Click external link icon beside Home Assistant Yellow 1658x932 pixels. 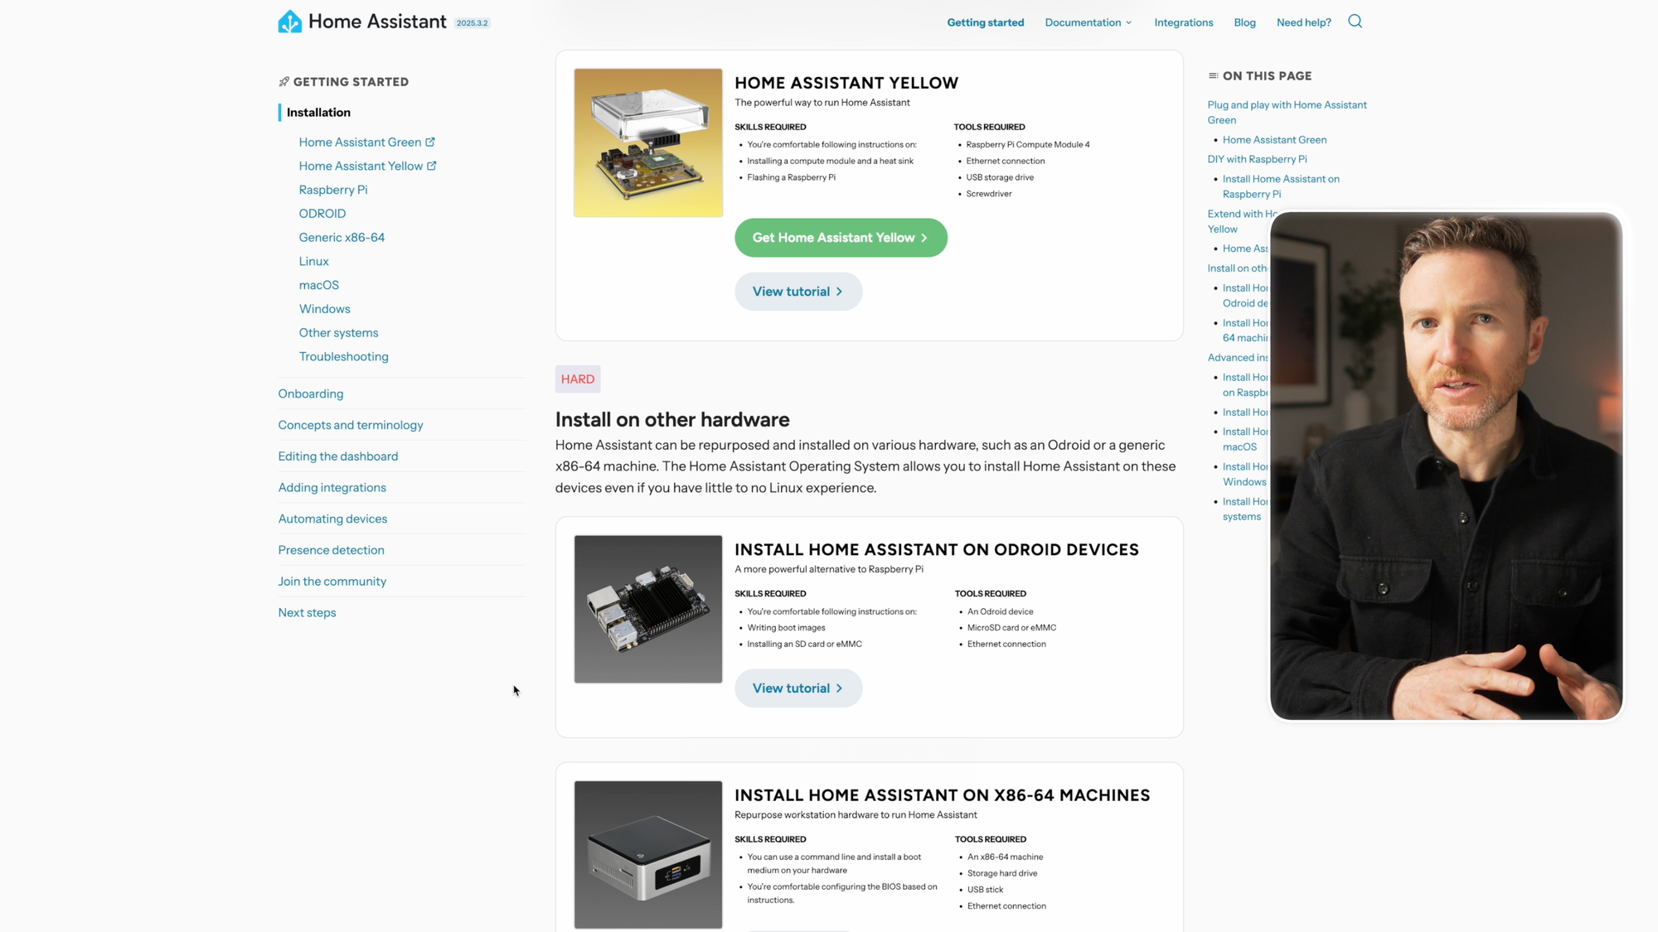(x=431, y=166)
